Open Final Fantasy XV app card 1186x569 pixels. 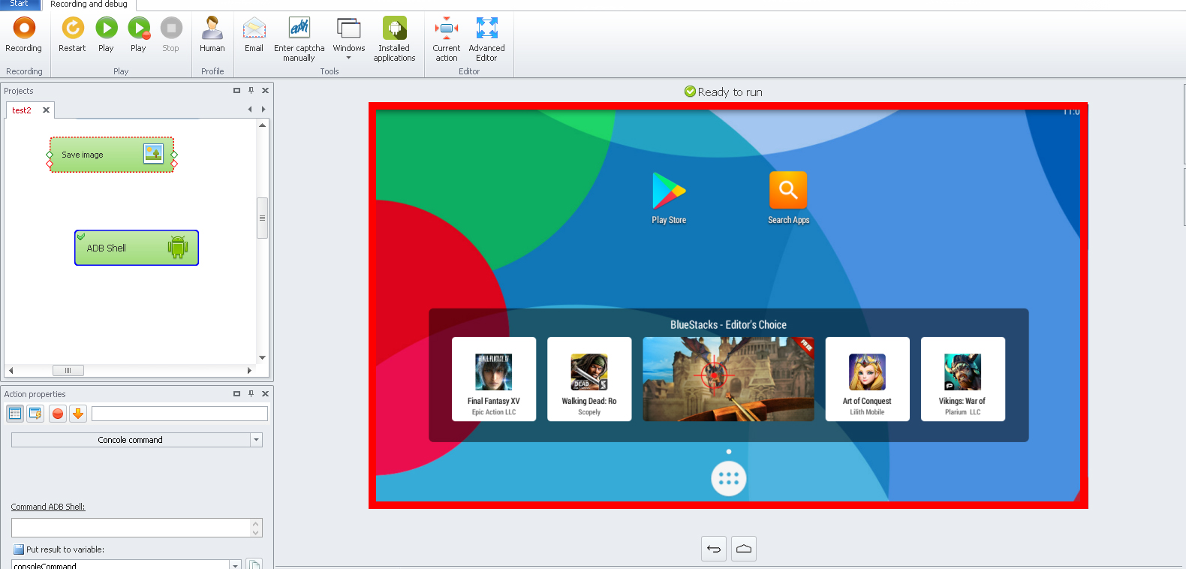(x=494, y=379)
